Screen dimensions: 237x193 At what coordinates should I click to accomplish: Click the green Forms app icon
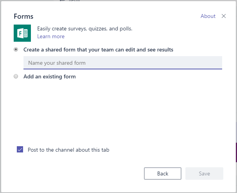point(22,33)
